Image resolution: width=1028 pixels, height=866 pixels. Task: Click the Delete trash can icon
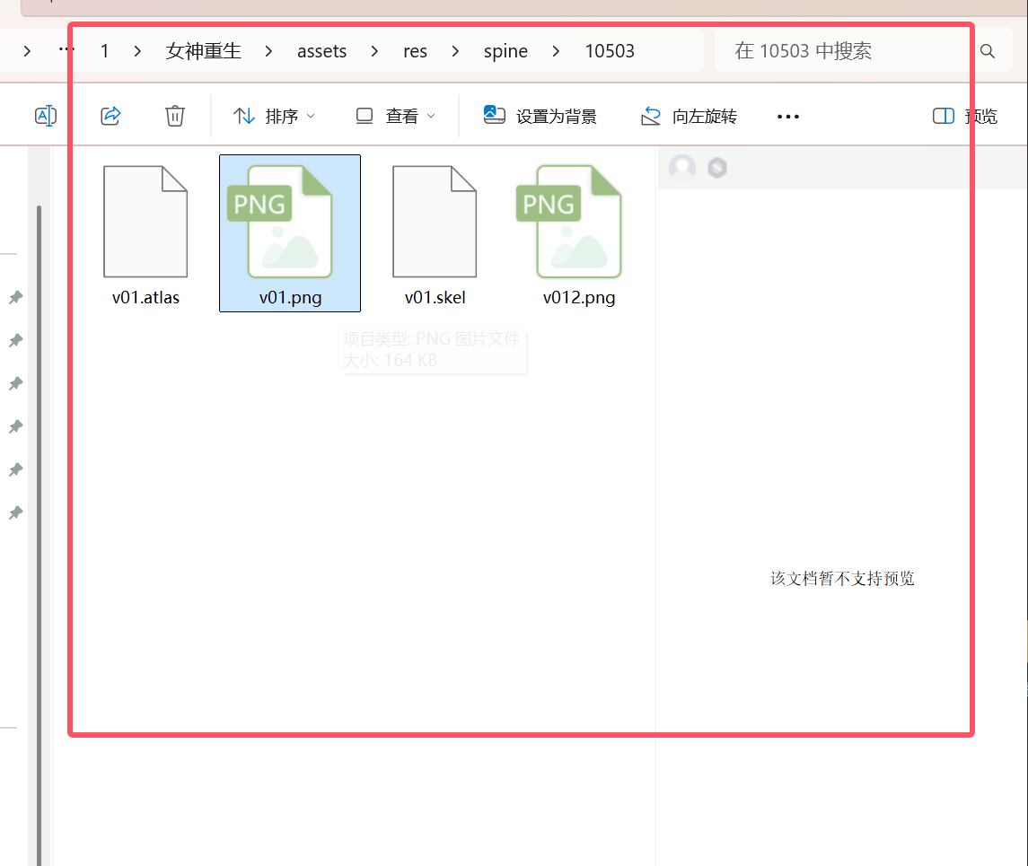[x=175, y=116]
